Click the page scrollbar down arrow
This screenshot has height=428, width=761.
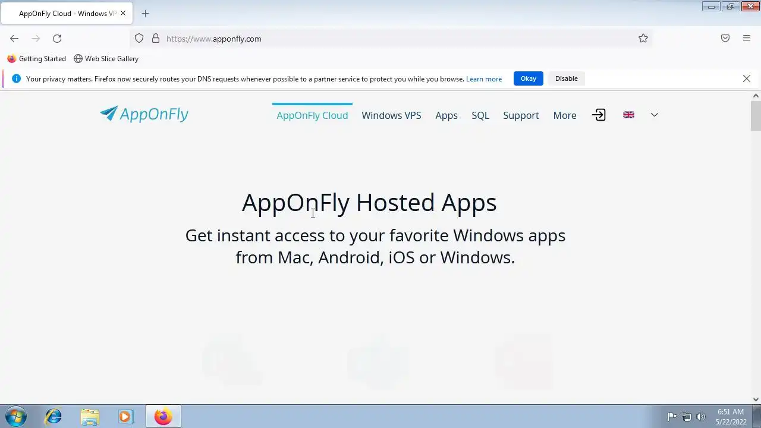756,400
